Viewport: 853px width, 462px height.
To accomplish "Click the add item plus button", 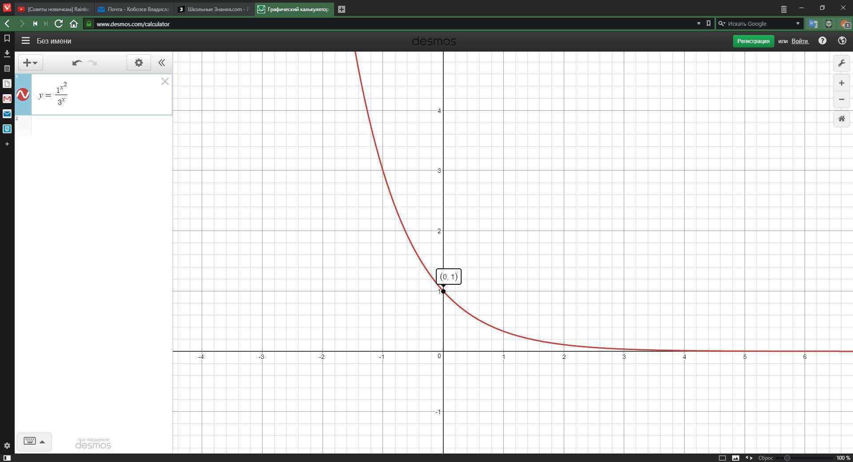I will coord(30,63).
